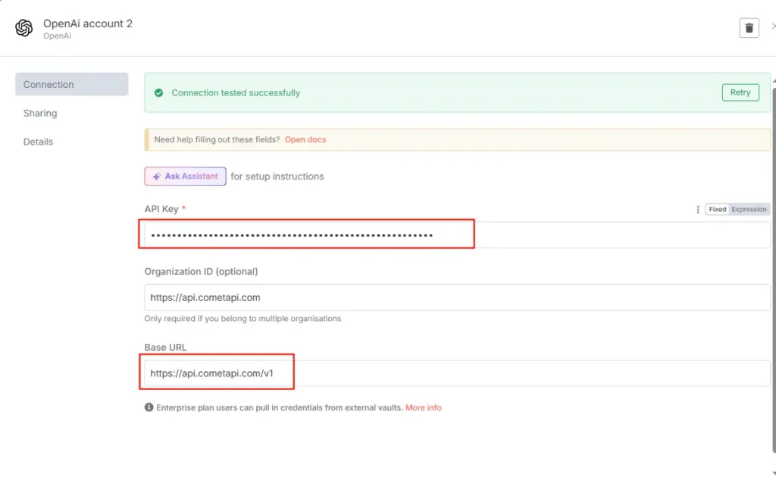Open docs link for field help
The width and height of the screenshot is (776, 481).
[305, 139]
